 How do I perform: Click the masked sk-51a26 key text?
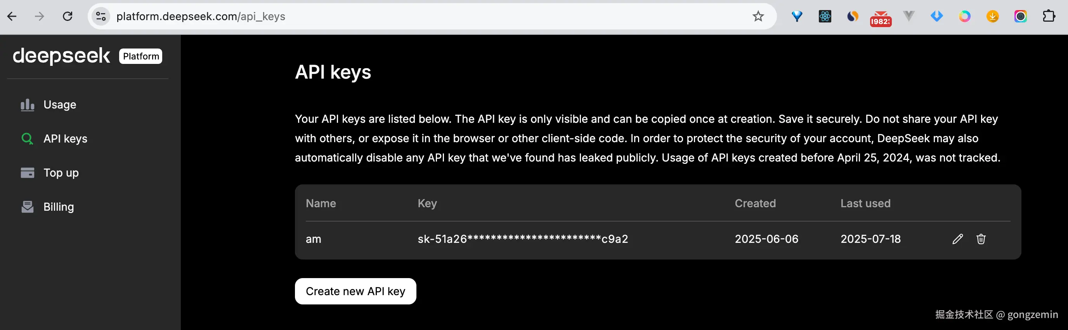(x=522, y=239)
